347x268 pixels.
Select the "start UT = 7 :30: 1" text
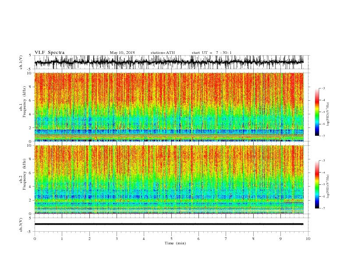212,53
